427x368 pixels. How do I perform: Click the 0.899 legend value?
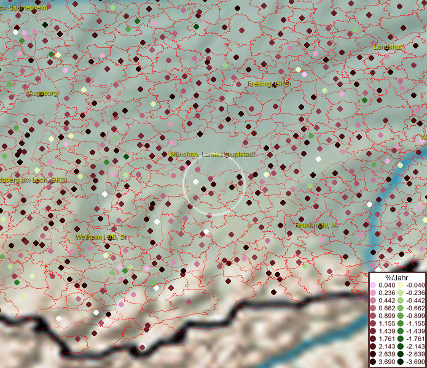point(386,316)
